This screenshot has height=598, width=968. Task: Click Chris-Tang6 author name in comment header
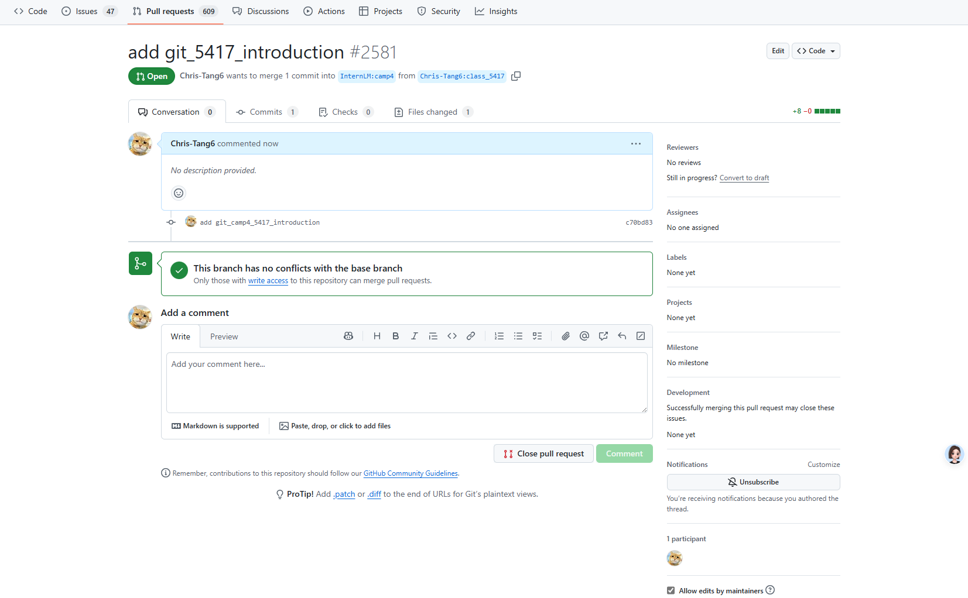click(x=193, y=143)
